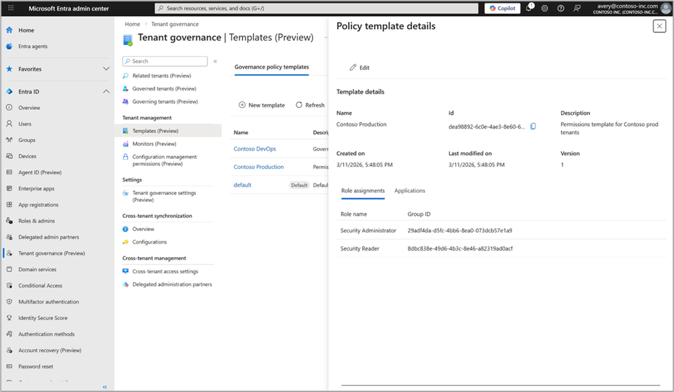Open Entra agents in the sidebar

coord(32,47)
